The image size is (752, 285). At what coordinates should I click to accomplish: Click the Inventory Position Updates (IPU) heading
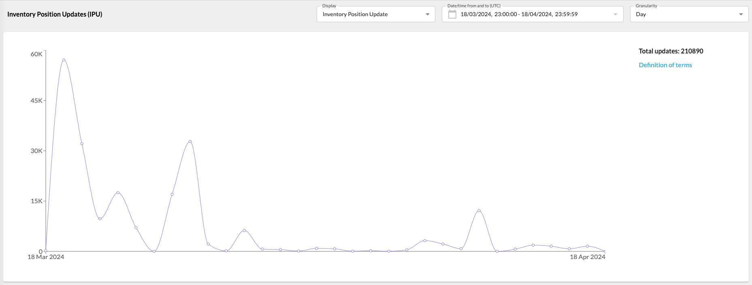pyautogui.click(x=55, y=14)
